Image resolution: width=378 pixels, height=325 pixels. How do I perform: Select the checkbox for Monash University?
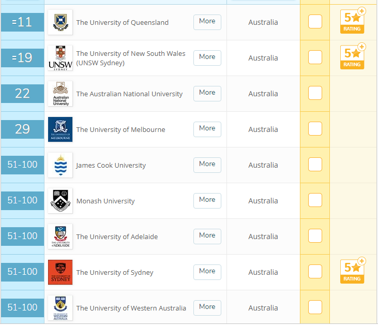pyautogui.click(x=315, y=200)
